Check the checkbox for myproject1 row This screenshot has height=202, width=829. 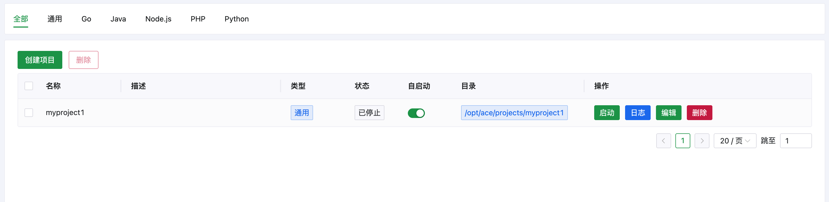pos(29,113)
